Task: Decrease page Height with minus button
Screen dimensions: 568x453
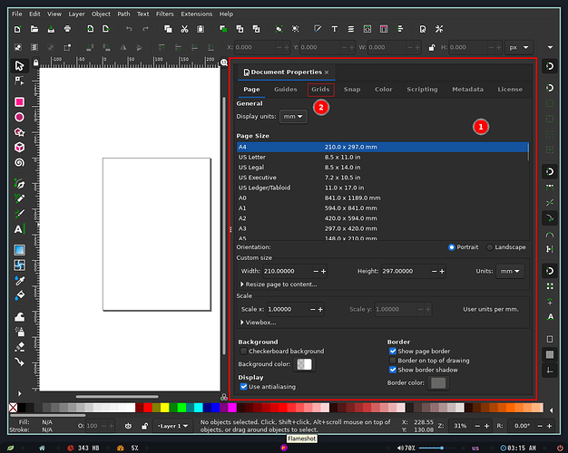Action: pyautogui.click(x=434, y=271)
